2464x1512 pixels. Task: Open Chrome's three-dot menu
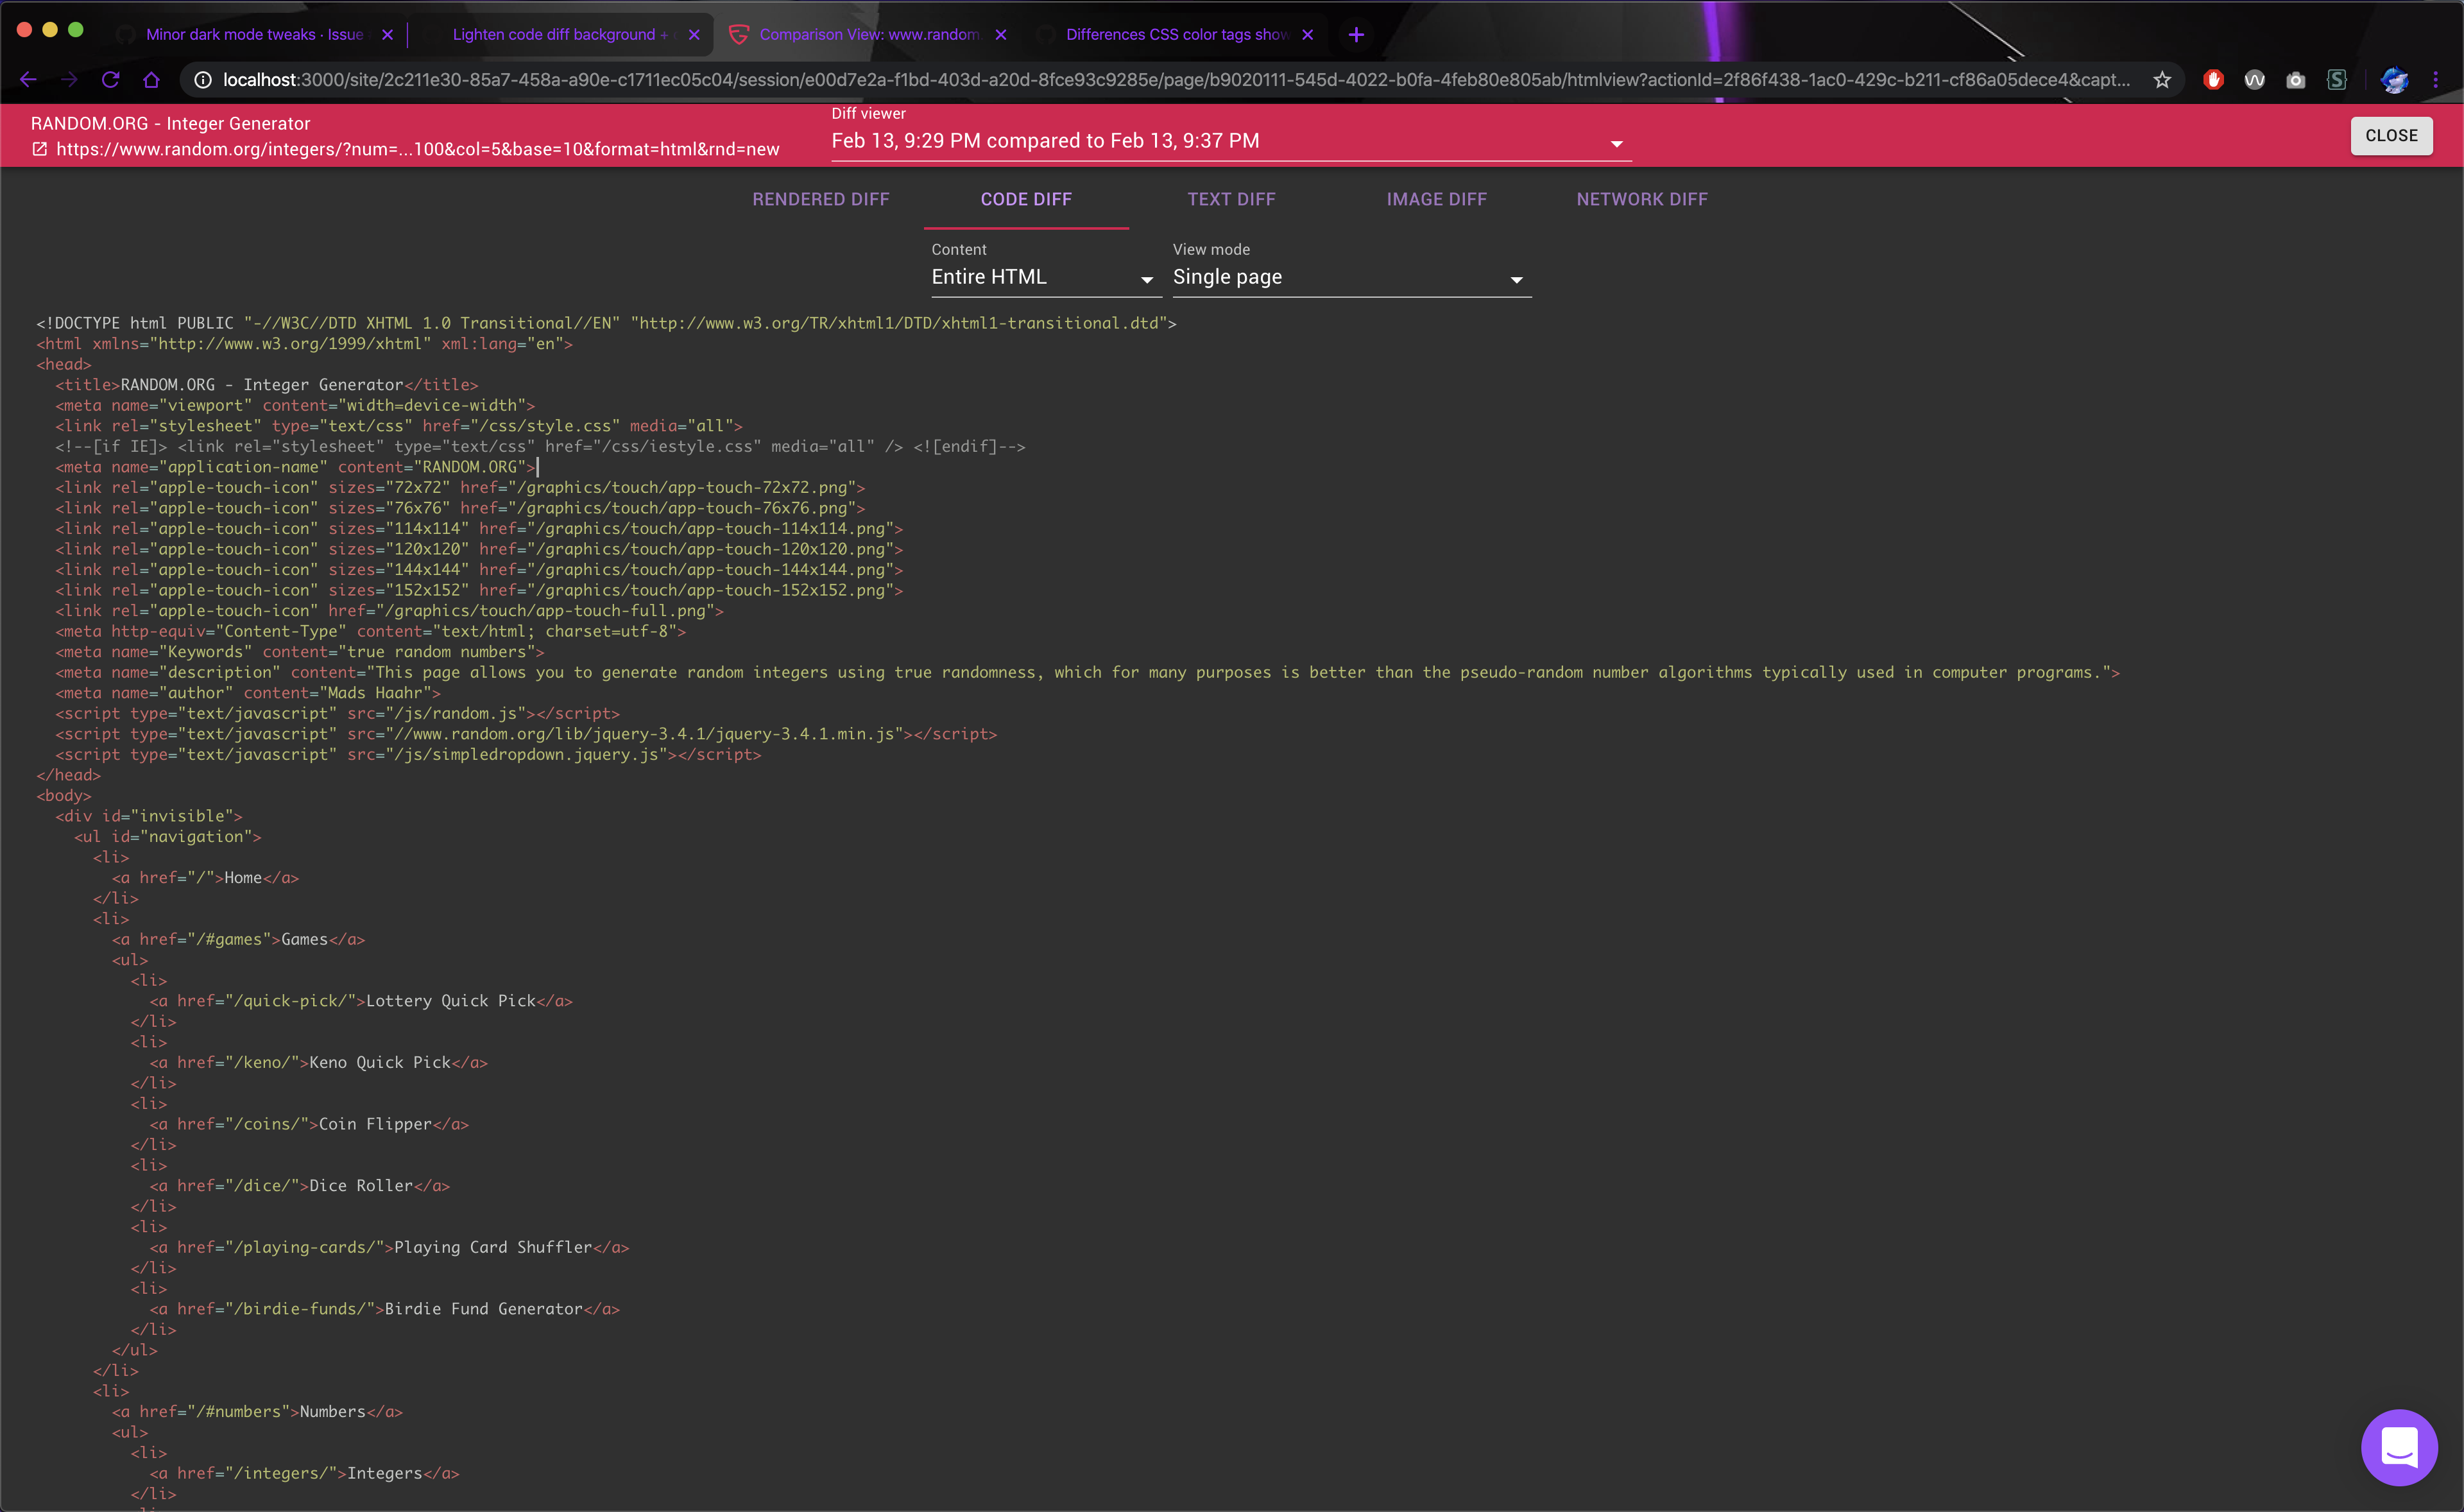pyautogui.click(x=2437, y=80)
